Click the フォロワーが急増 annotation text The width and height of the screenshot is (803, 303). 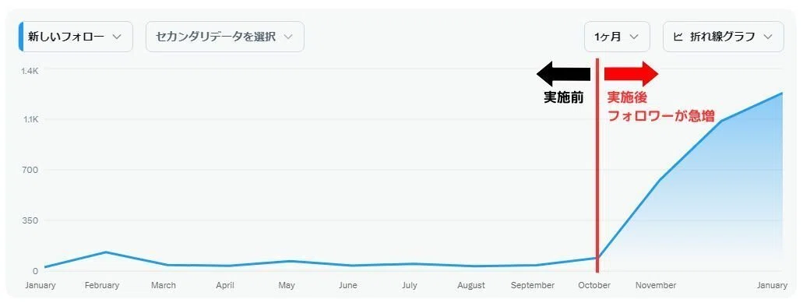pyautogui.click(x=660, y=116)
